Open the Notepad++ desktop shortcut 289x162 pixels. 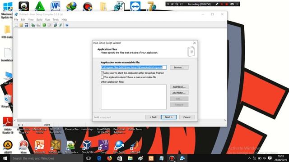[71, 146]
